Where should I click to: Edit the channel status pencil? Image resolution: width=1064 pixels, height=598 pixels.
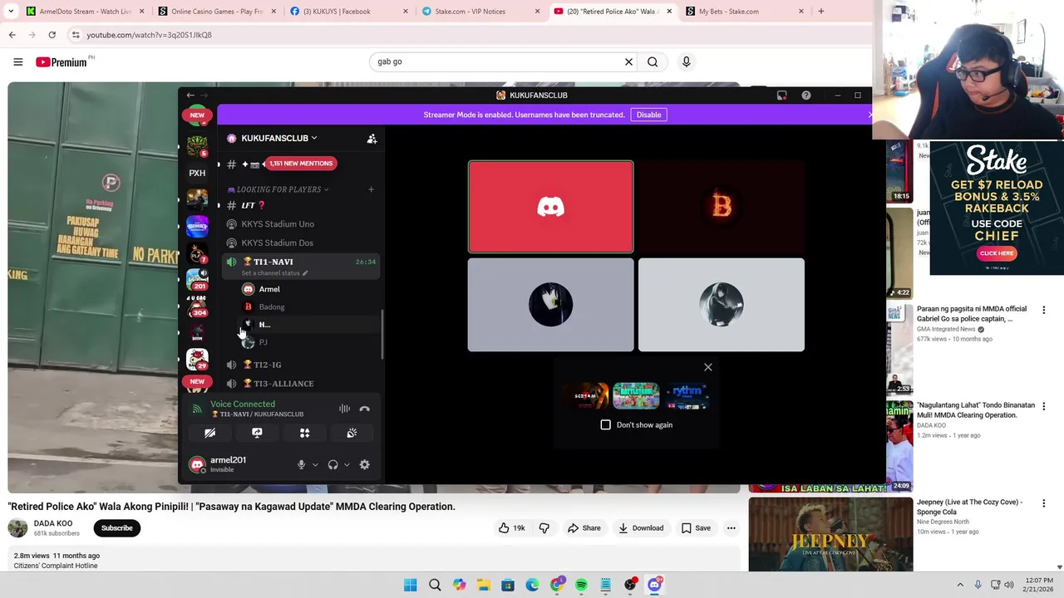click(305, 273)
